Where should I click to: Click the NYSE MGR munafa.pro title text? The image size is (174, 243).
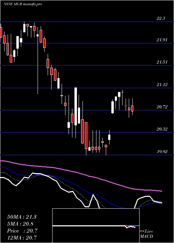(x=23, y=4)
